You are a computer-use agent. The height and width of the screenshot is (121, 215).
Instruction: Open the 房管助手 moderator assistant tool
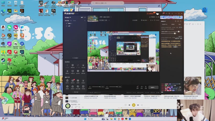(73, 87)
